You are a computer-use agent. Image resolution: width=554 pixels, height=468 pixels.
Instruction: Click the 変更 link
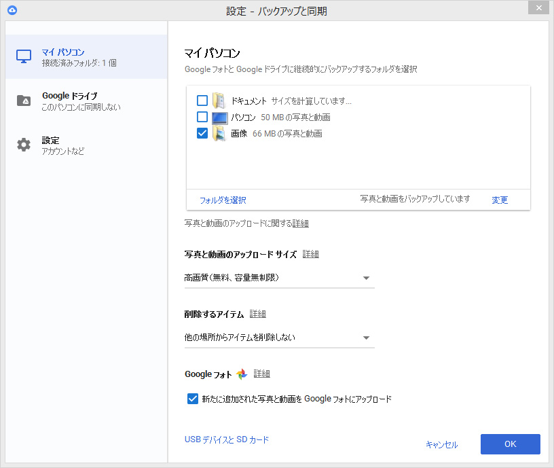coord(500,200)
